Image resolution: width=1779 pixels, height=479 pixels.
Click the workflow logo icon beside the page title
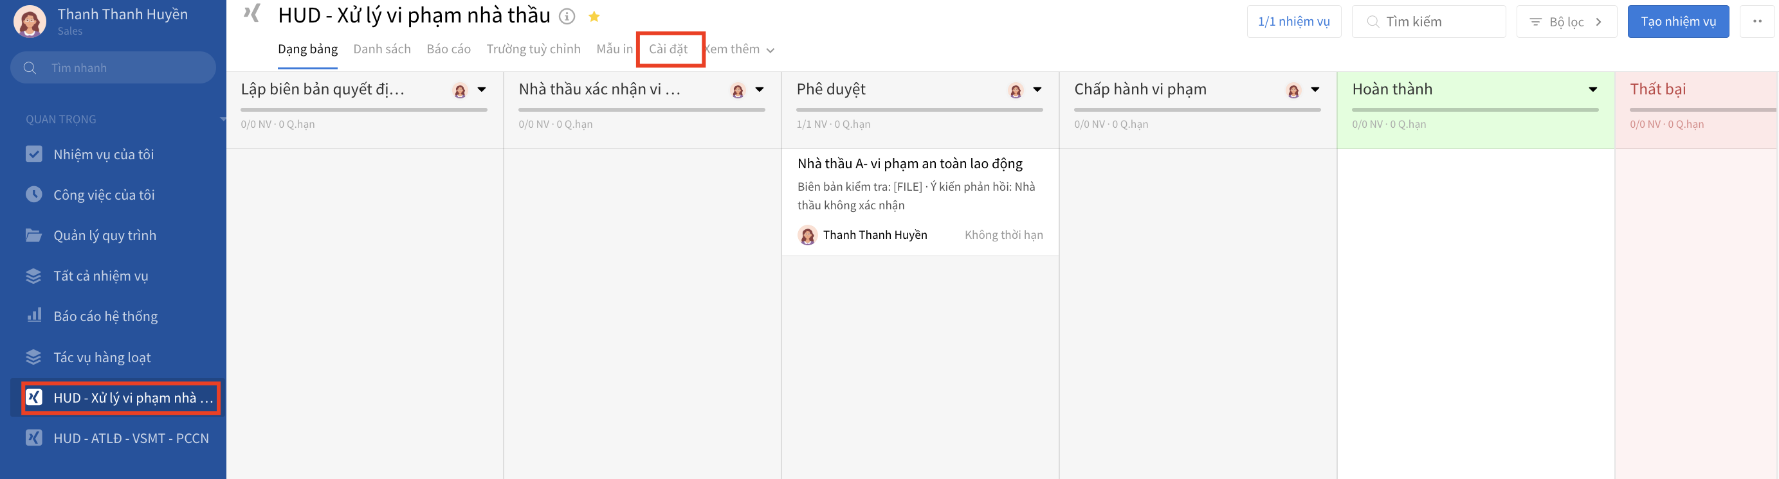click(252, 13)
